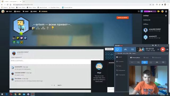Switch to the Bandicam Videos tab in the Home panel

146,58
